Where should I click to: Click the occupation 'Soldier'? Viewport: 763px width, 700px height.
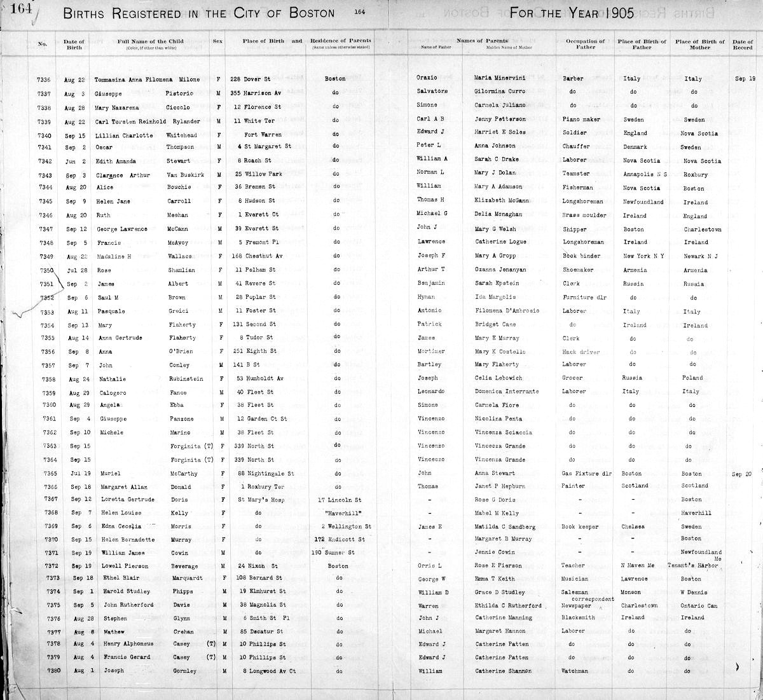point(575,133)
